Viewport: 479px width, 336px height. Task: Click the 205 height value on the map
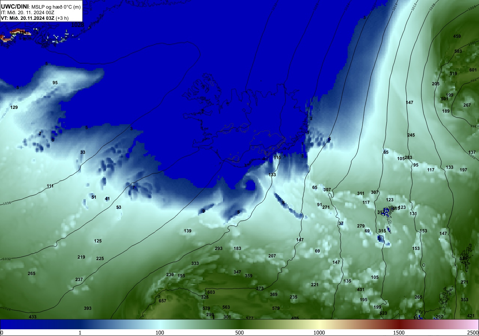point(436,84)
